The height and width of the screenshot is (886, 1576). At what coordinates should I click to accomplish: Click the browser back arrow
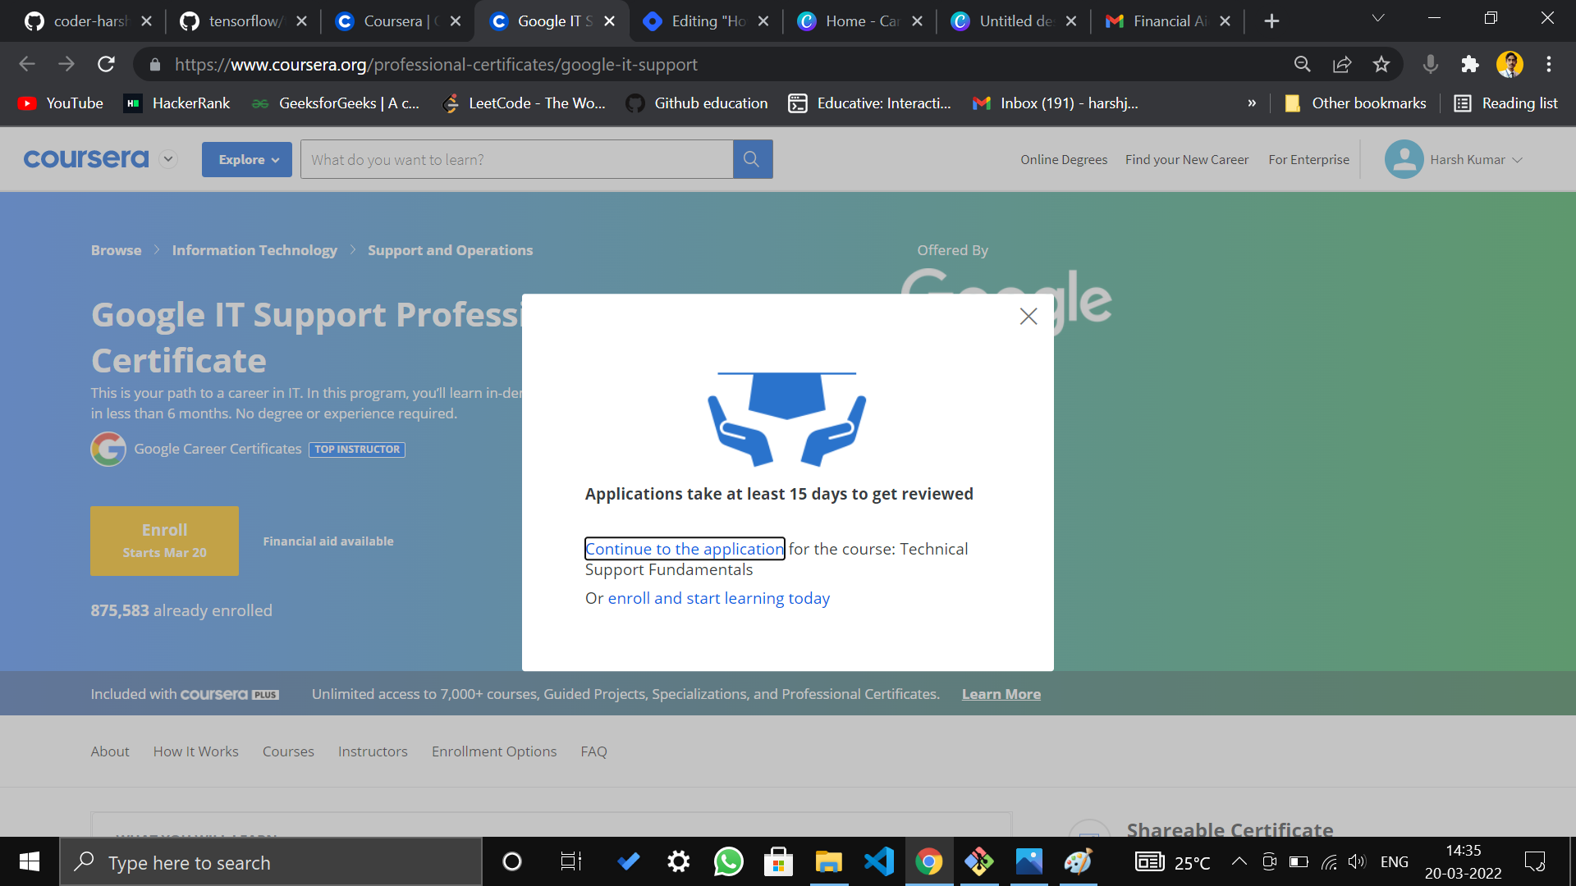[x=27, y=64]
